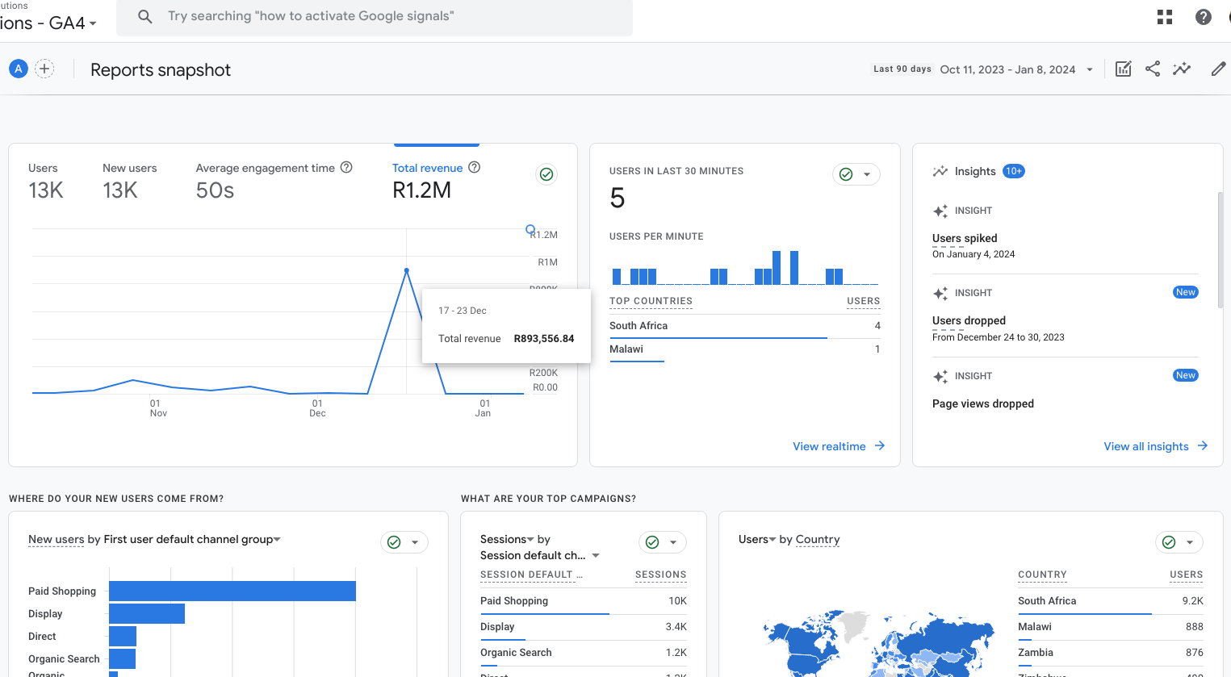Image resolution: width=1231 pixels, height=677 pixels.
Task: Click checkmark icon on realtime card
Action: point(846,174)
